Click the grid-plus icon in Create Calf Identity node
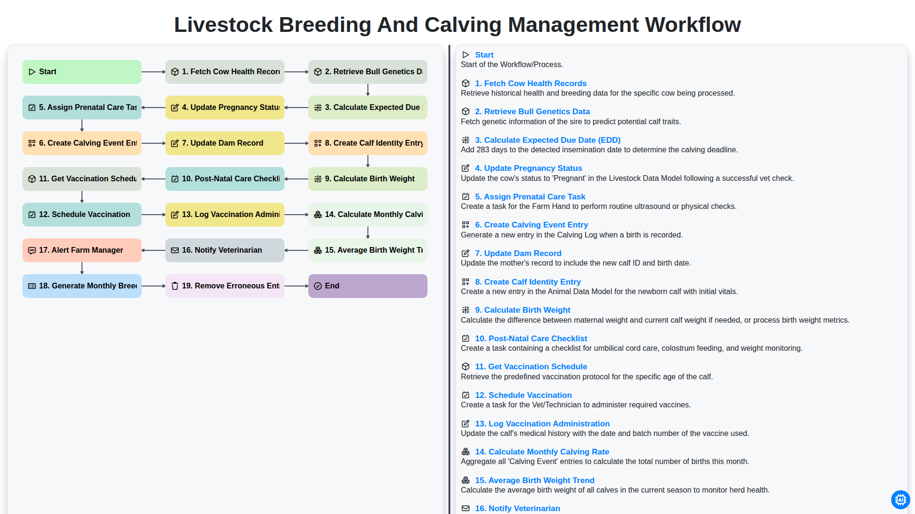Screen dimensions: 915x514 pyautogui.click(x=318, y=143)
